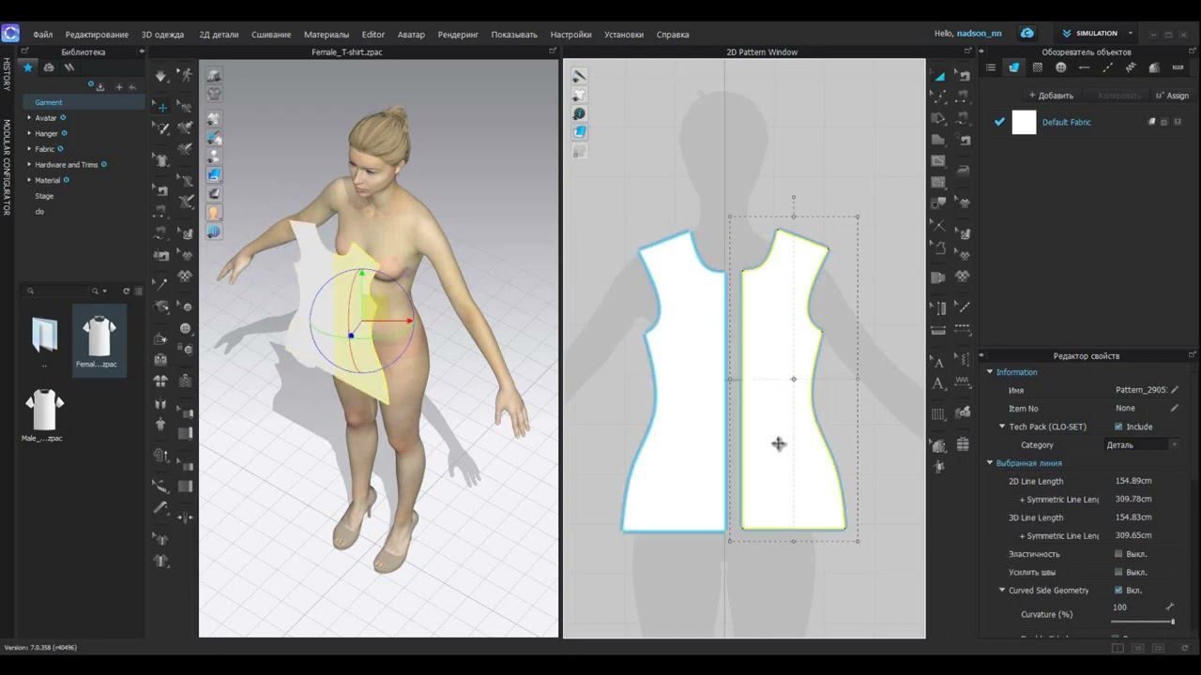Toggle Curved Side Geometry Вкл. checkbox
This screenshot has width=1201, height=675.
[1117, 591]
